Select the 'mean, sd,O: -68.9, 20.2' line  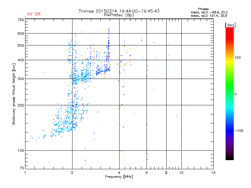[x=209, y=13]
